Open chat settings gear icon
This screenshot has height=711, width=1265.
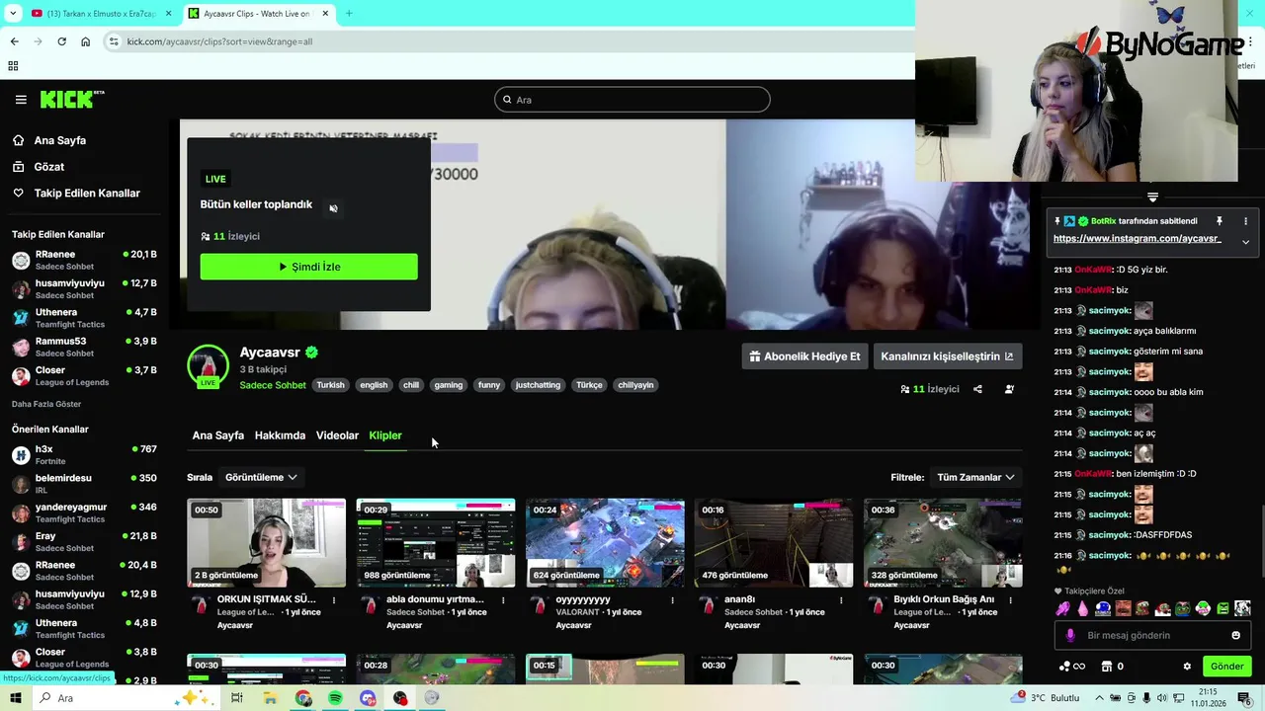(x=1187, y=667)
